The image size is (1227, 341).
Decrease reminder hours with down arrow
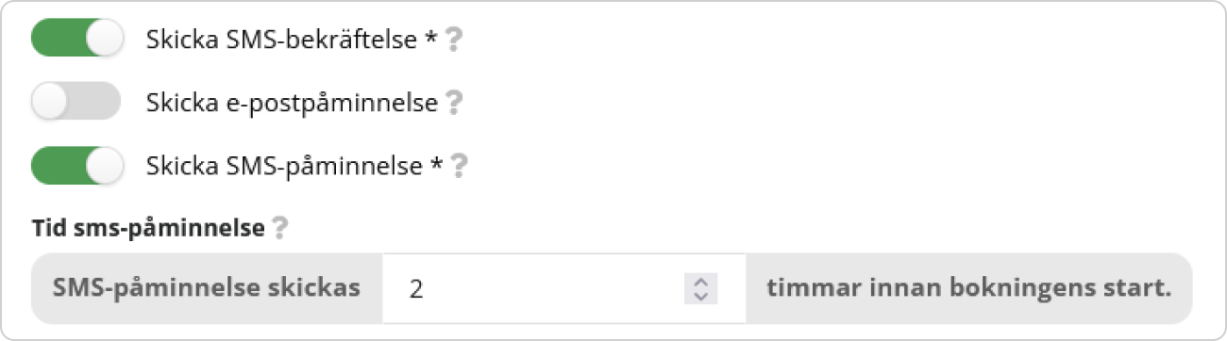(700, 295)
